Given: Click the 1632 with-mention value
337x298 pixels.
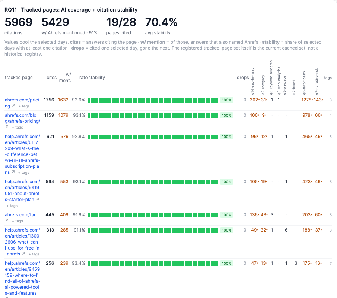Looking at the screenshot, I should [x=63, y=100].
